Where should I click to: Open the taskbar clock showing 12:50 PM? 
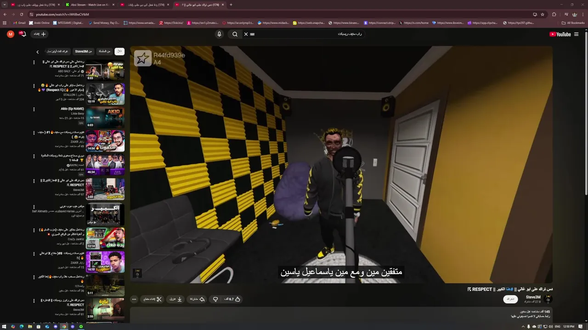pos(569,326)
